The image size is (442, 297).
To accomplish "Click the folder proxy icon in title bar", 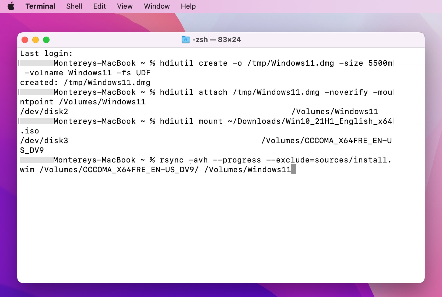I will (x=186, y=40).
